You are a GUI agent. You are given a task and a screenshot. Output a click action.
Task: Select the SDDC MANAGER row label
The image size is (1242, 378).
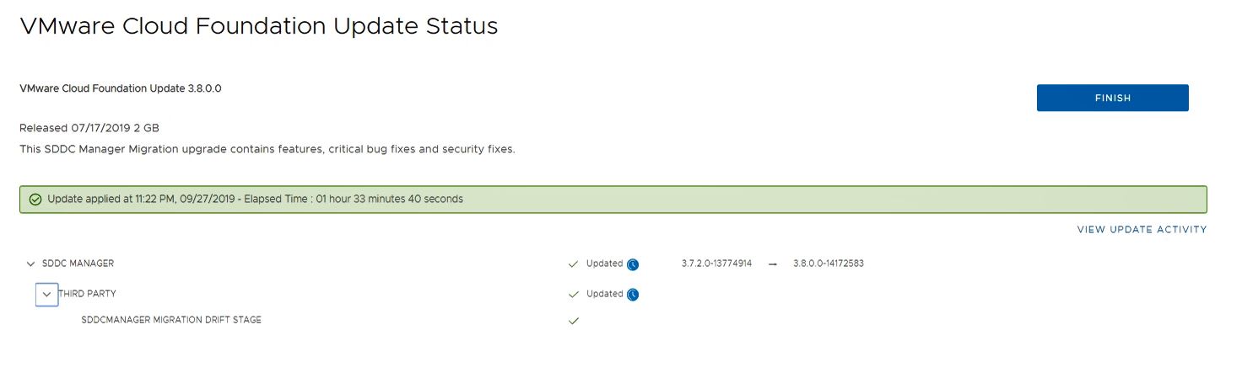[x=78, y=264]
